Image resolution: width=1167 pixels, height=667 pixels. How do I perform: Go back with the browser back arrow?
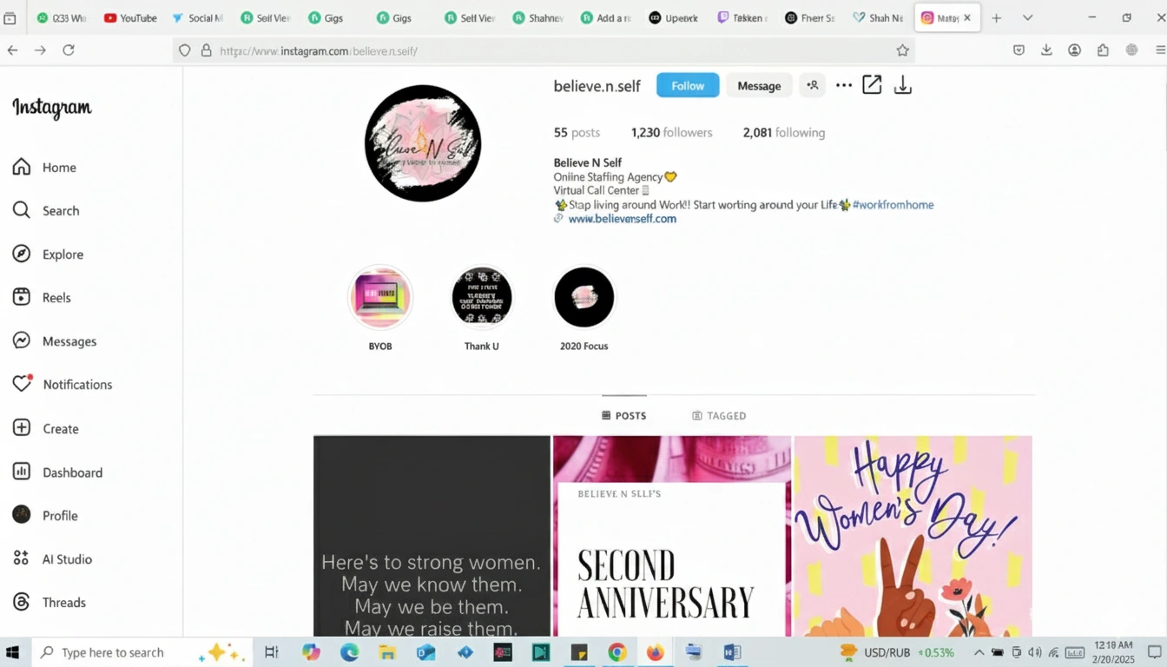point(12,50)
